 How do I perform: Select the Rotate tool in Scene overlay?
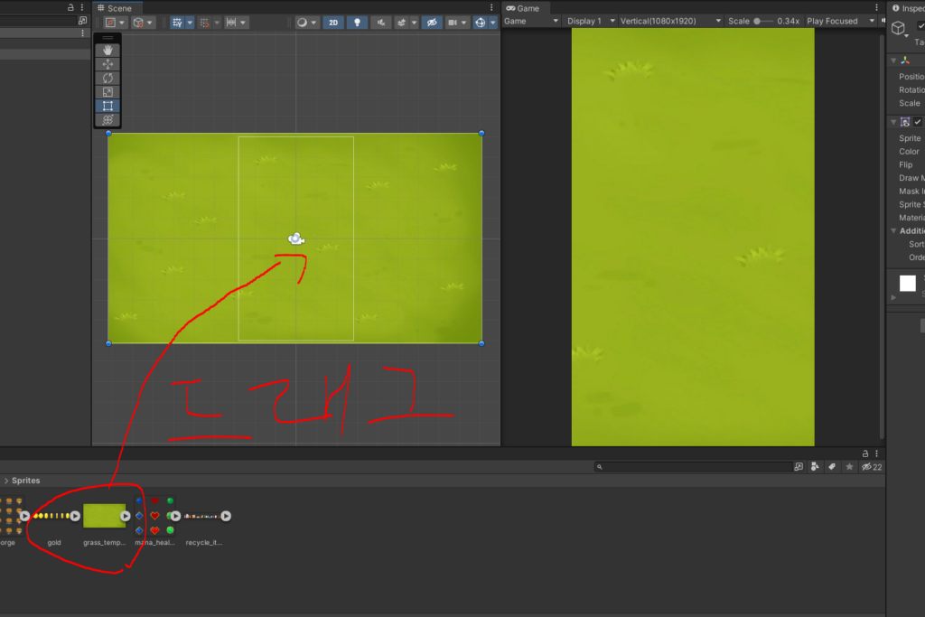pos(107,78)
